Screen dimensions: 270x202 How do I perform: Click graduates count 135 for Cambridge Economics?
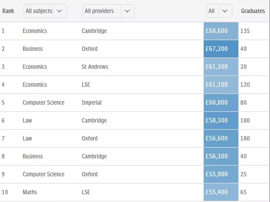245,31
